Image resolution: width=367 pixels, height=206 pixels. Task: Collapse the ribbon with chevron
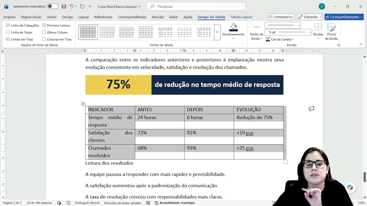coord(361,44)
